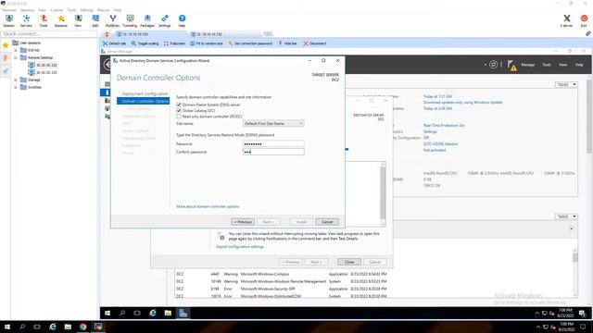Click Cancel in AD DS wizard
The image size is (593, 333).
pos(327,222)
